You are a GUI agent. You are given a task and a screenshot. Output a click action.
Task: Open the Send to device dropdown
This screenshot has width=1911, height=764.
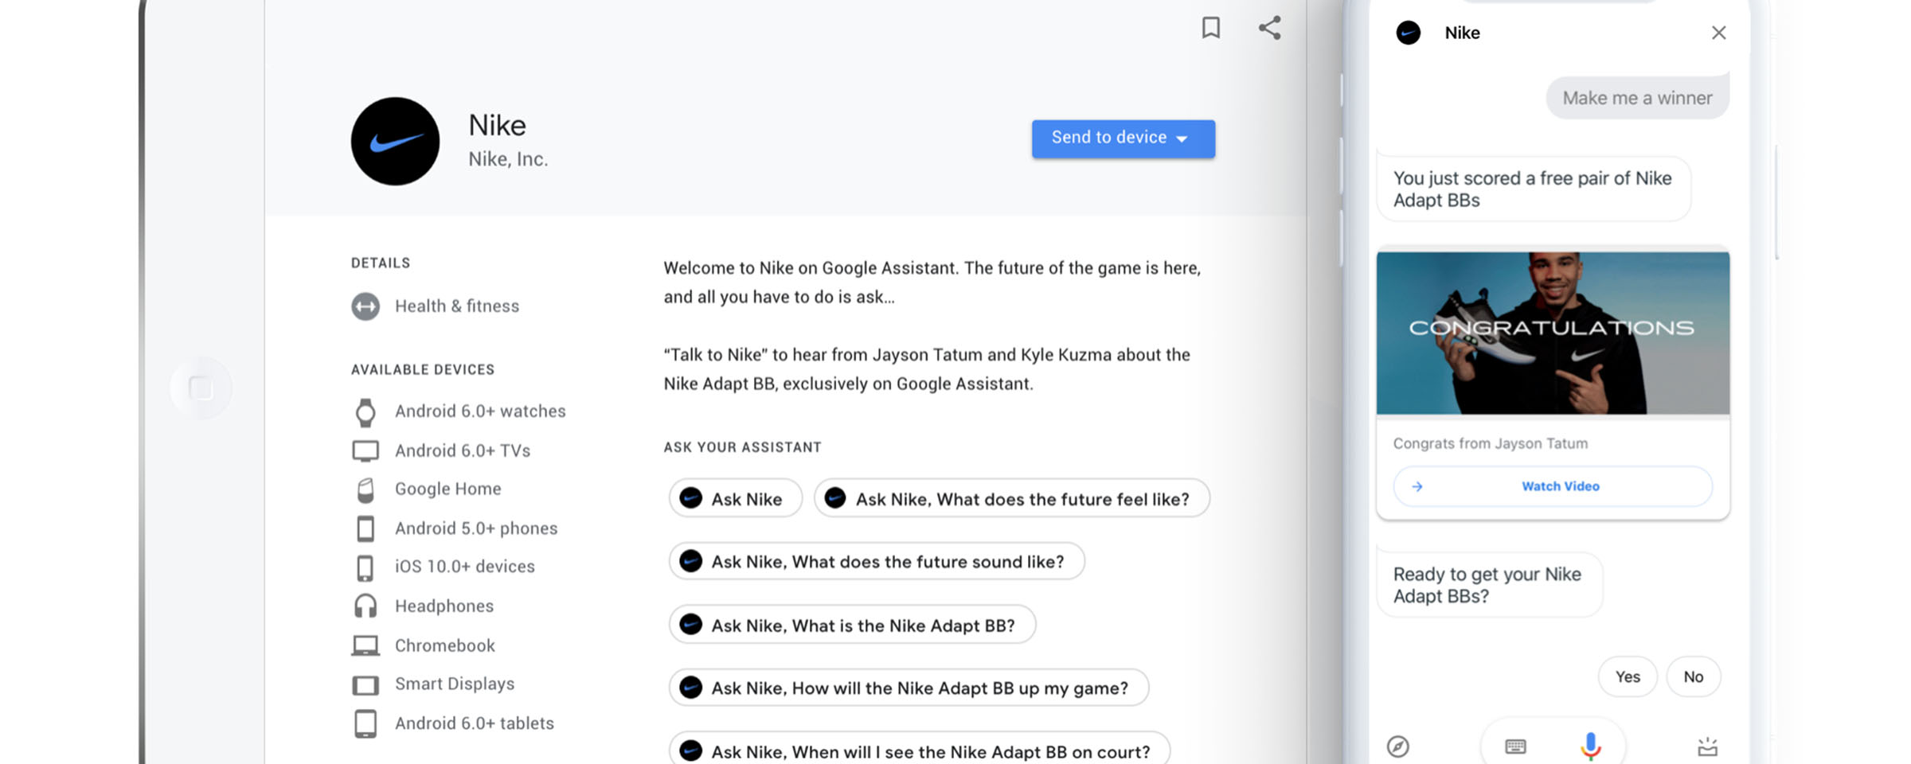(x=1123, y=138)
